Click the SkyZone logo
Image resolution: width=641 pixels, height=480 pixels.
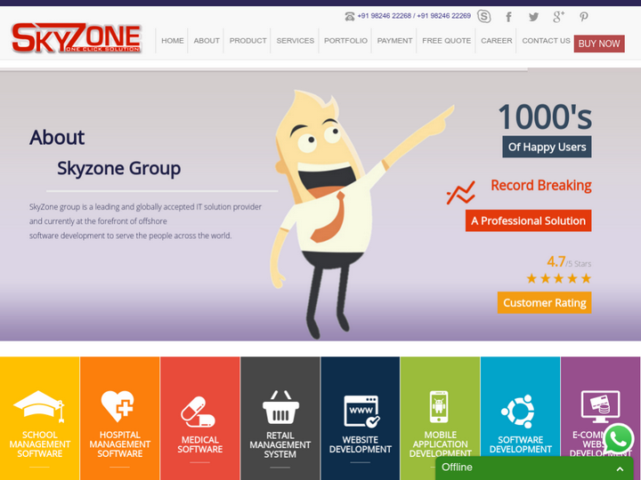pyautogui.click(x=77, y=38)
